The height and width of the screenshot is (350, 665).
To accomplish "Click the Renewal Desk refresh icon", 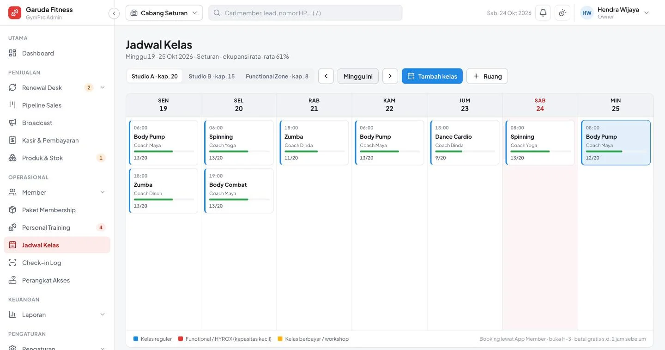I will tap(12, 87).
